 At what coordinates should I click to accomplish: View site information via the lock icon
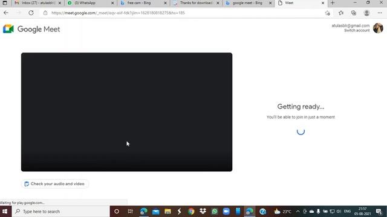coord(45,13)
